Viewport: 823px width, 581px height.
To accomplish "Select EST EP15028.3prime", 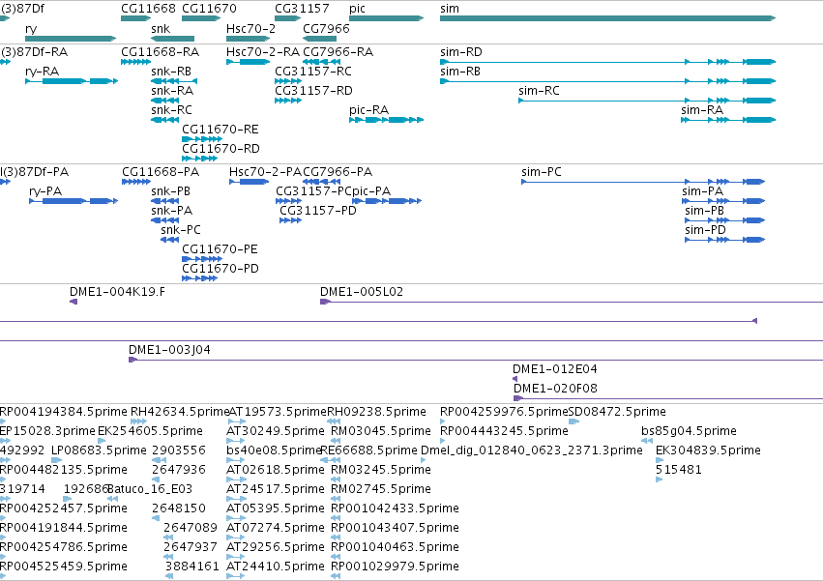I will tap(5, 441).
